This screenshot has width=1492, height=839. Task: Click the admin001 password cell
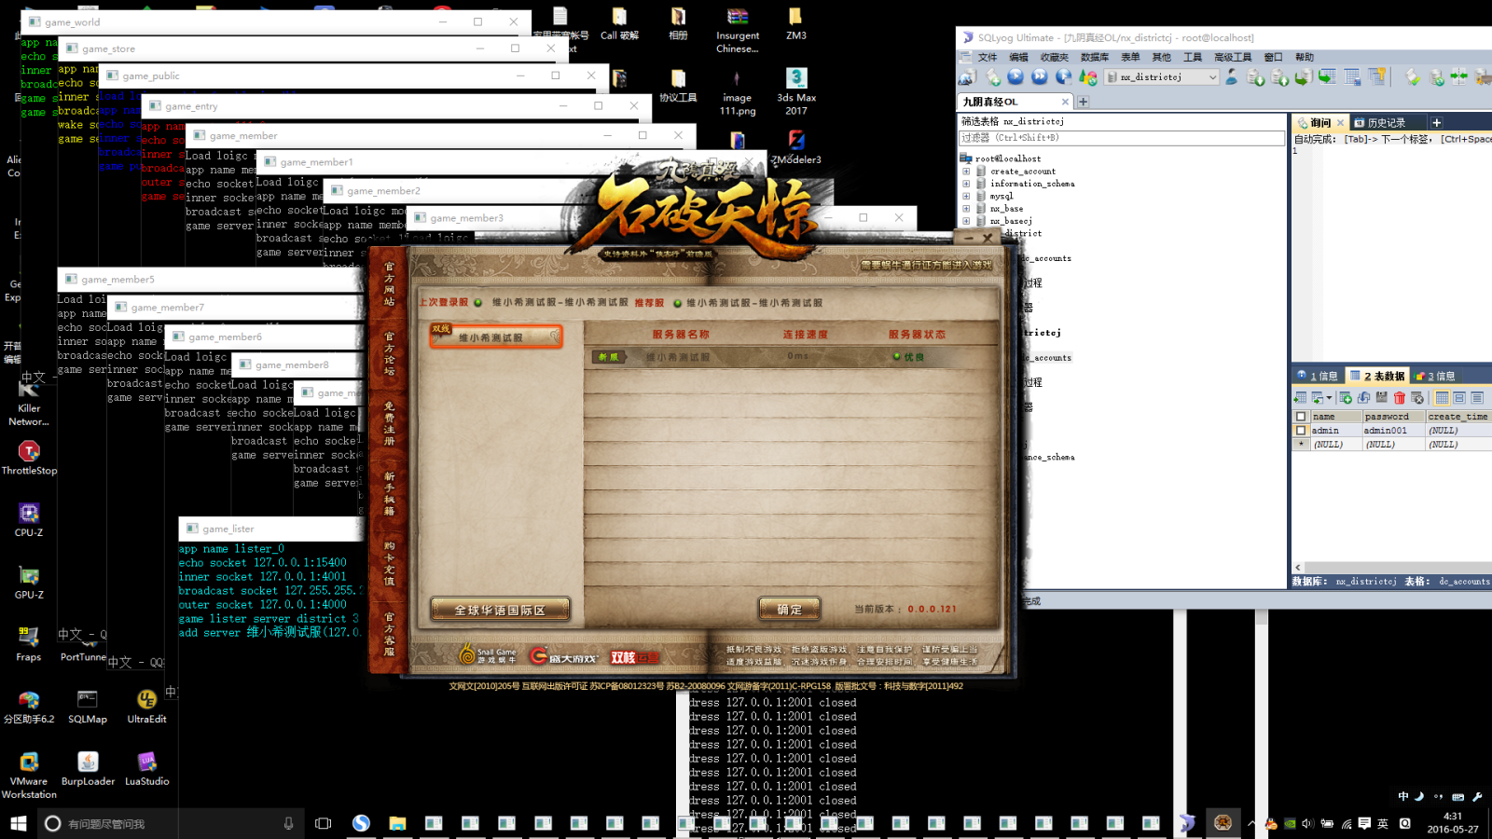tap(1394, 431)
